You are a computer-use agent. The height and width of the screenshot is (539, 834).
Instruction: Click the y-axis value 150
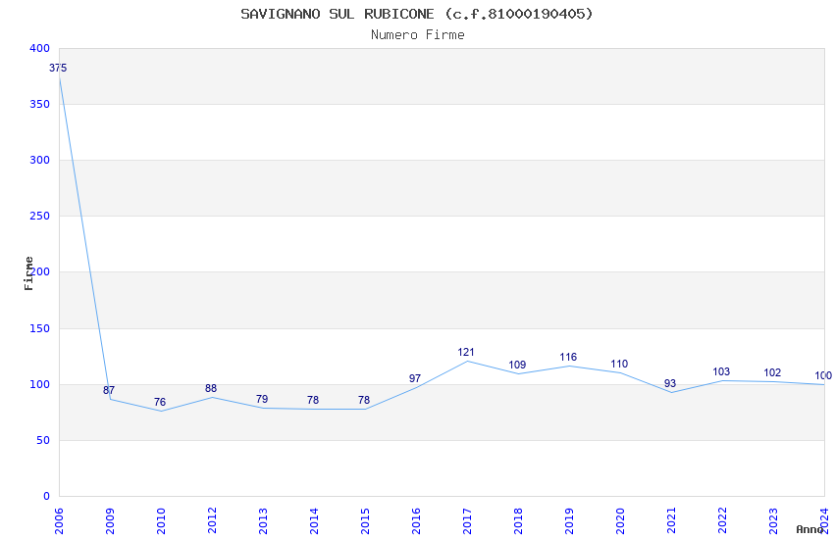click(40, 328)
